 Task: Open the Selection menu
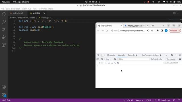pos(16,9)
